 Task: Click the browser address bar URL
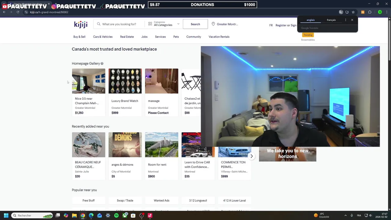pos(49,12)
